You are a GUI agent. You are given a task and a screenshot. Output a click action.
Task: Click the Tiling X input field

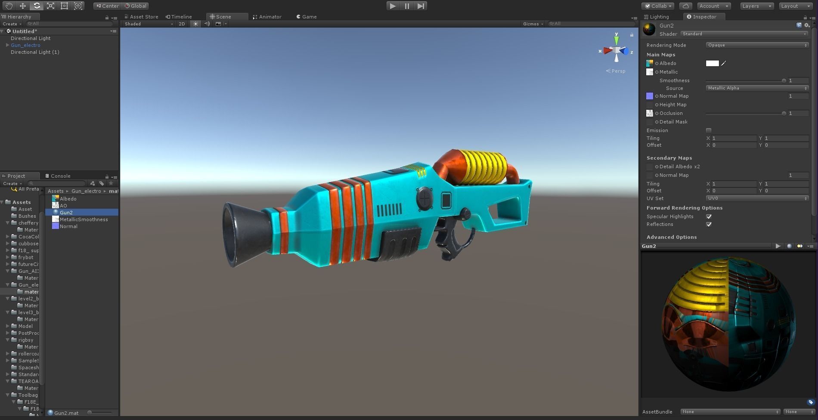pos(734,138)
